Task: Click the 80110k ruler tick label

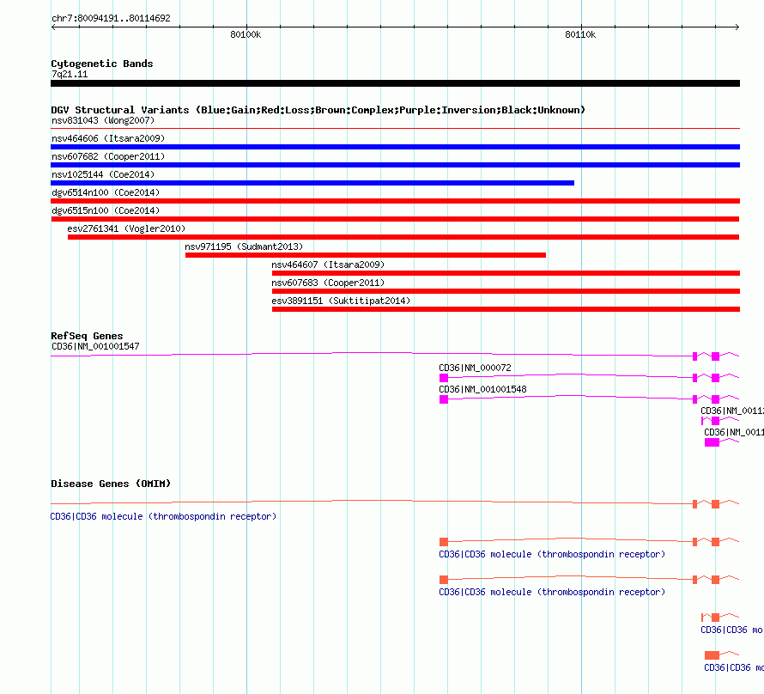Action: pyautogui.click(x=580, y=34)
